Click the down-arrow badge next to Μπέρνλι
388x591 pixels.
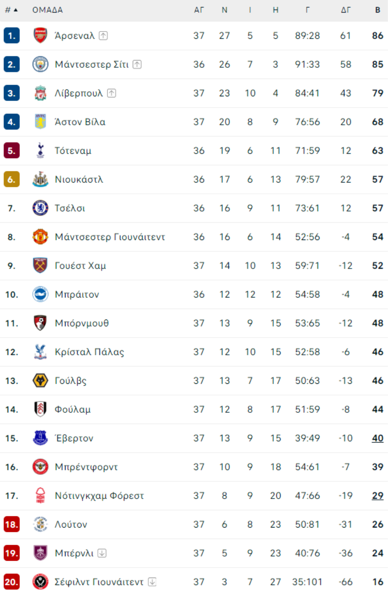pyautogui.click(x=102, y=553)
